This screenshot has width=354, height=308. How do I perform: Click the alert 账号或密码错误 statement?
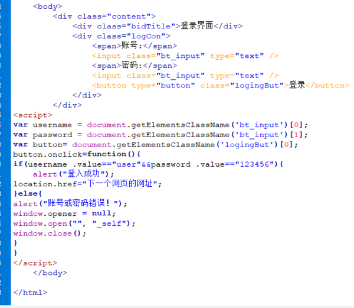click(x=70, y=203)
